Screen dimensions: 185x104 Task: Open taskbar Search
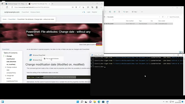[82, 102]
